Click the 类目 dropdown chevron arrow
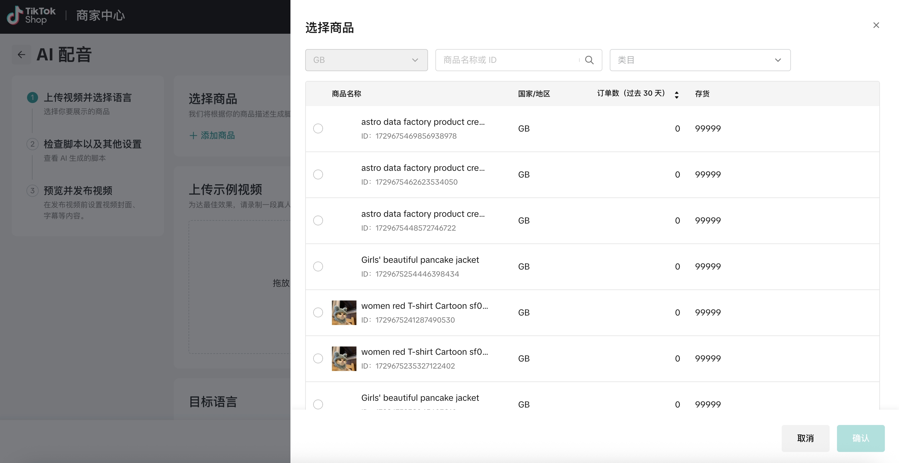This screenshot has width=899, height=463. 777,60
